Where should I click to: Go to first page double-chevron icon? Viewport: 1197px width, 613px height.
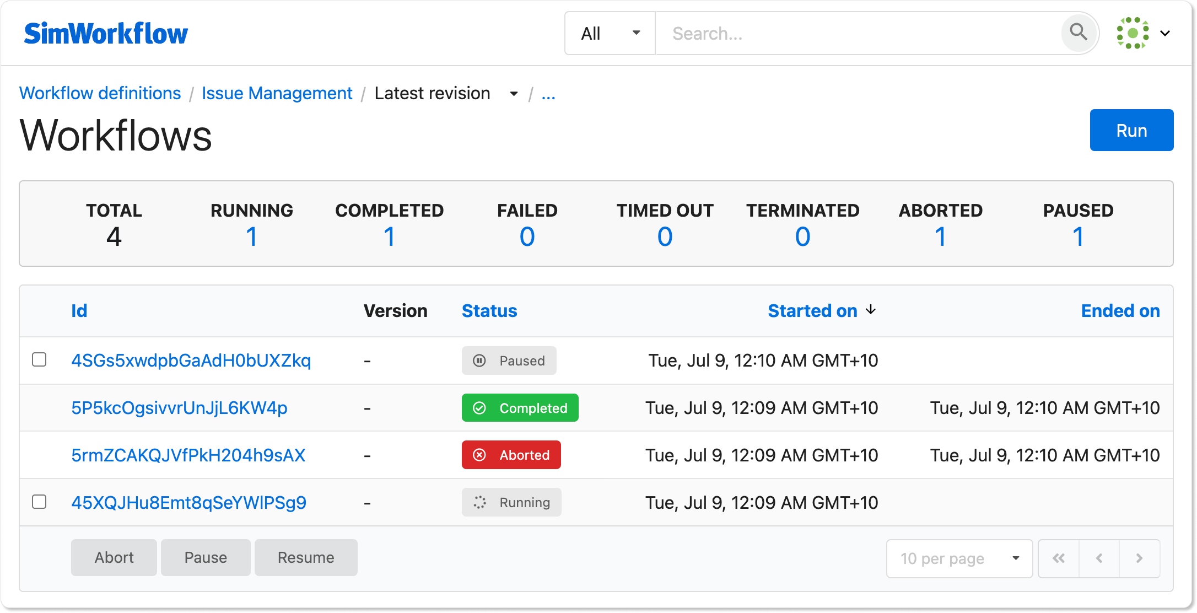[x=1059, y=558]
